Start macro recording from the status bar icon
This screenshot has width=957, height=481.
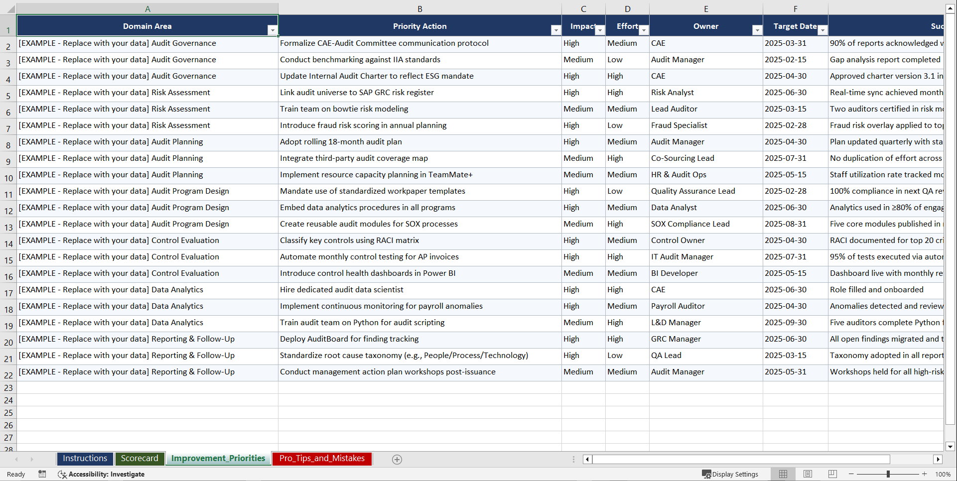(42, 474)
